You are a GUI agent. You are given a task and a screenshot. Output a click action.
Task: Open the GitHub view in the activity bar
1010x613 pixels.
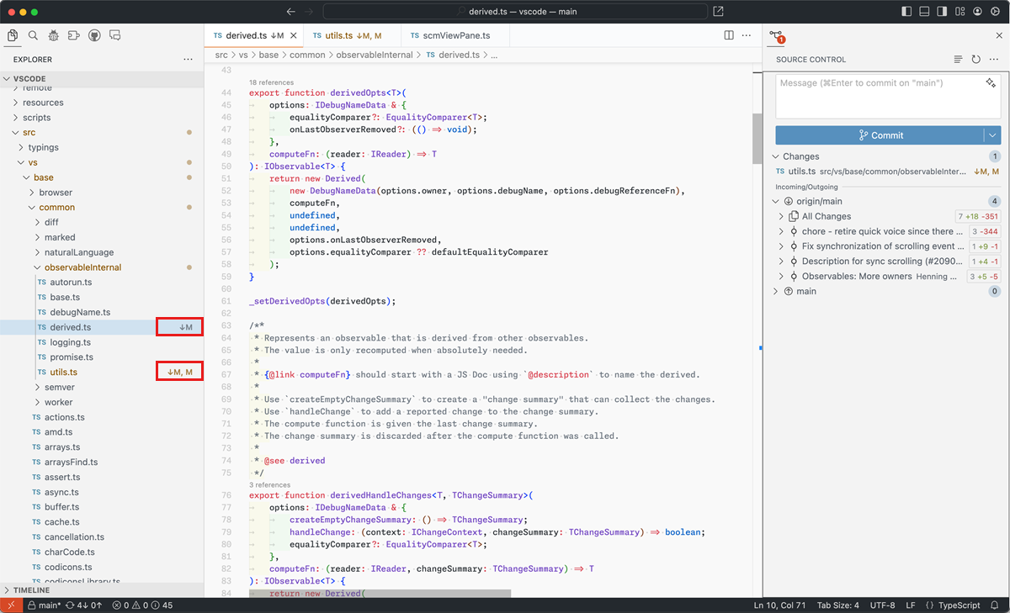pyautogui.click(x=94, y=34)
